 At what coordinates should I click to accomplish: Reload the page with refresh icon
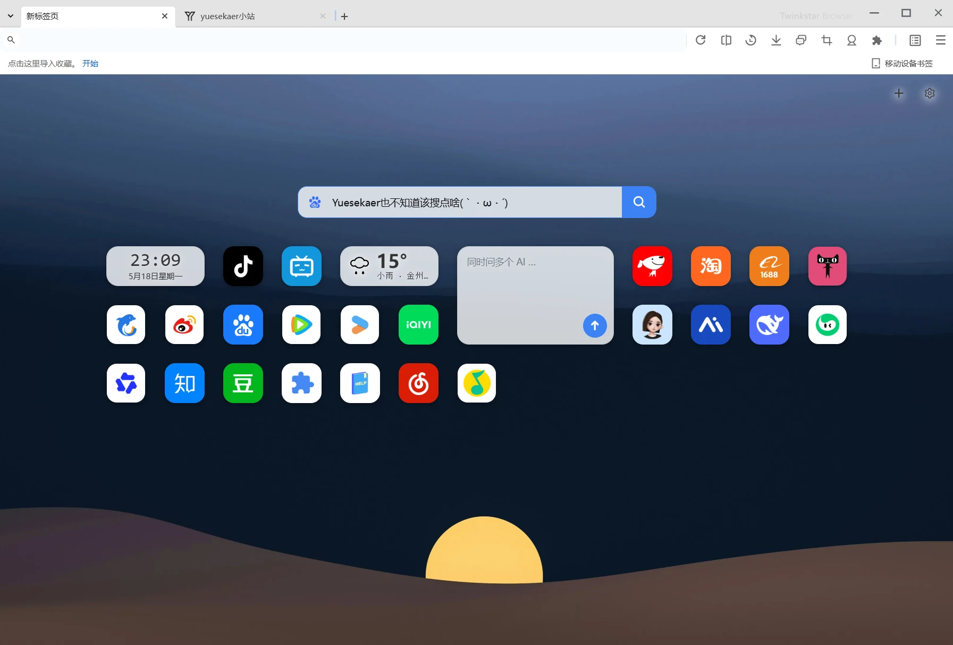click(701, 40)
